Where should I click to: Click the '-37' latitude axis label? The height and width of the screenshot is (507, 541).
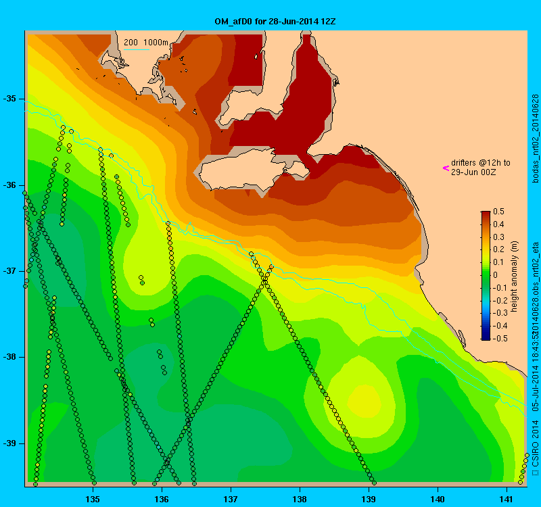pyautogui.click(x=9, y=271)
